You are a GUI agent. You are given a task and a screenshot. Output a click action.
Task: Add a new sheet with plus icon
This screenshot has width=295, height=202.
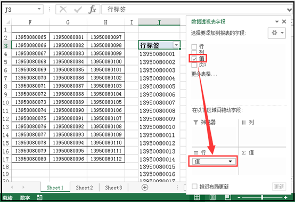(145, 187)
